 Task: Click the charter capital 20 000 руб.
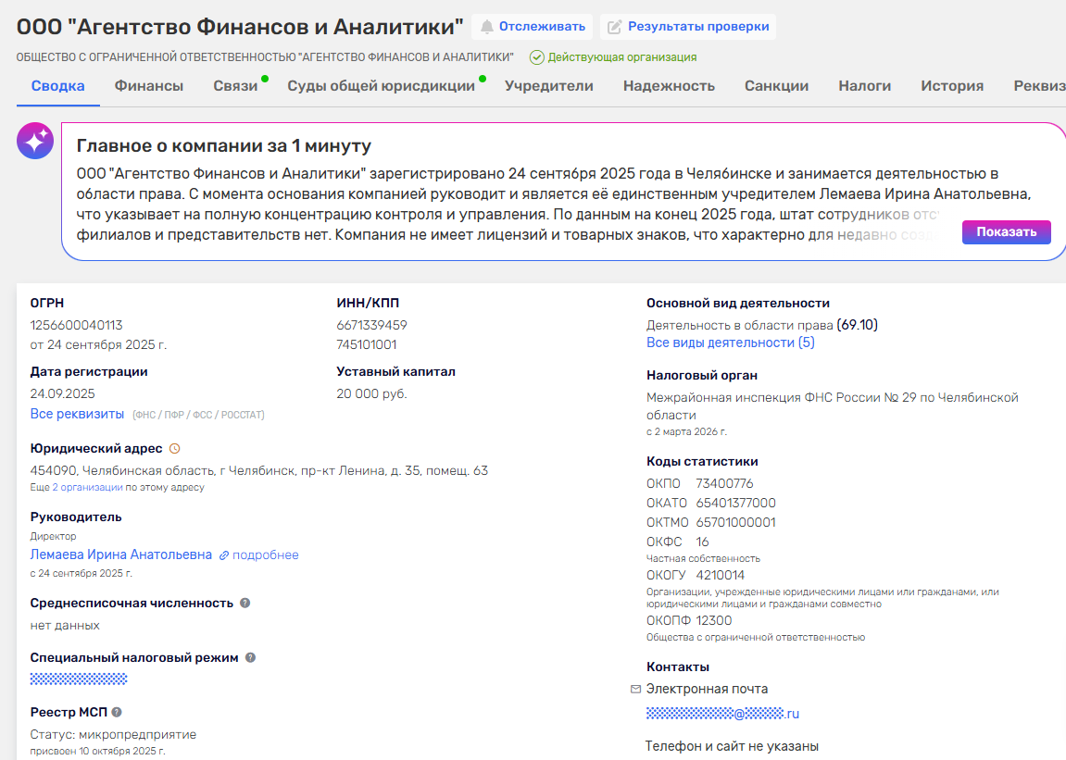click(372, 394)
